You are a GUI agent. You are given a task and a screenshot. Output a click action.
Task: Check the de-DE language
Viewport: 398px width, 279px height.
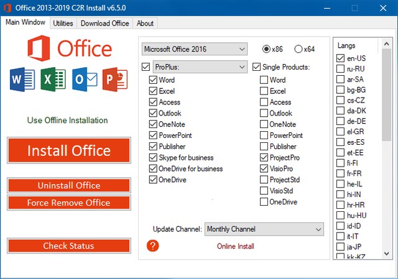coord(340,121)
